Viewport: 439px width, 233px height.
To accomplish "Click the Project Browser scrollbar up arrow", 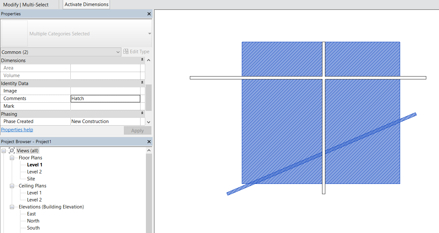I will click(x=149, y=150).
